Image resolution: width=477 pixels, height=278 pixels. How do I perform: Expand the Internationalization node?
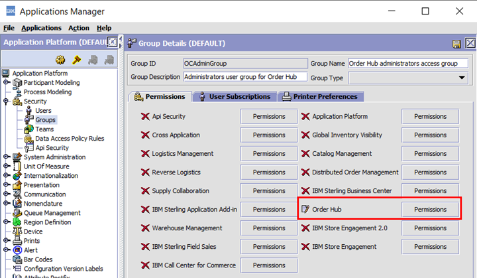point(7,175)
